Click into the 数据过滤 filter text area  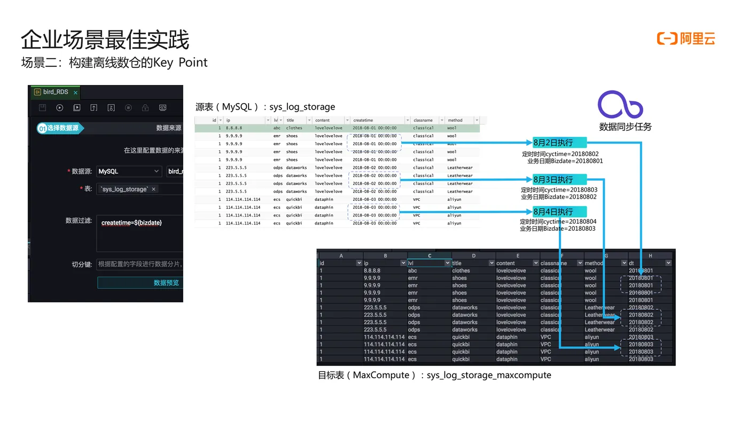tap(139, 233)
